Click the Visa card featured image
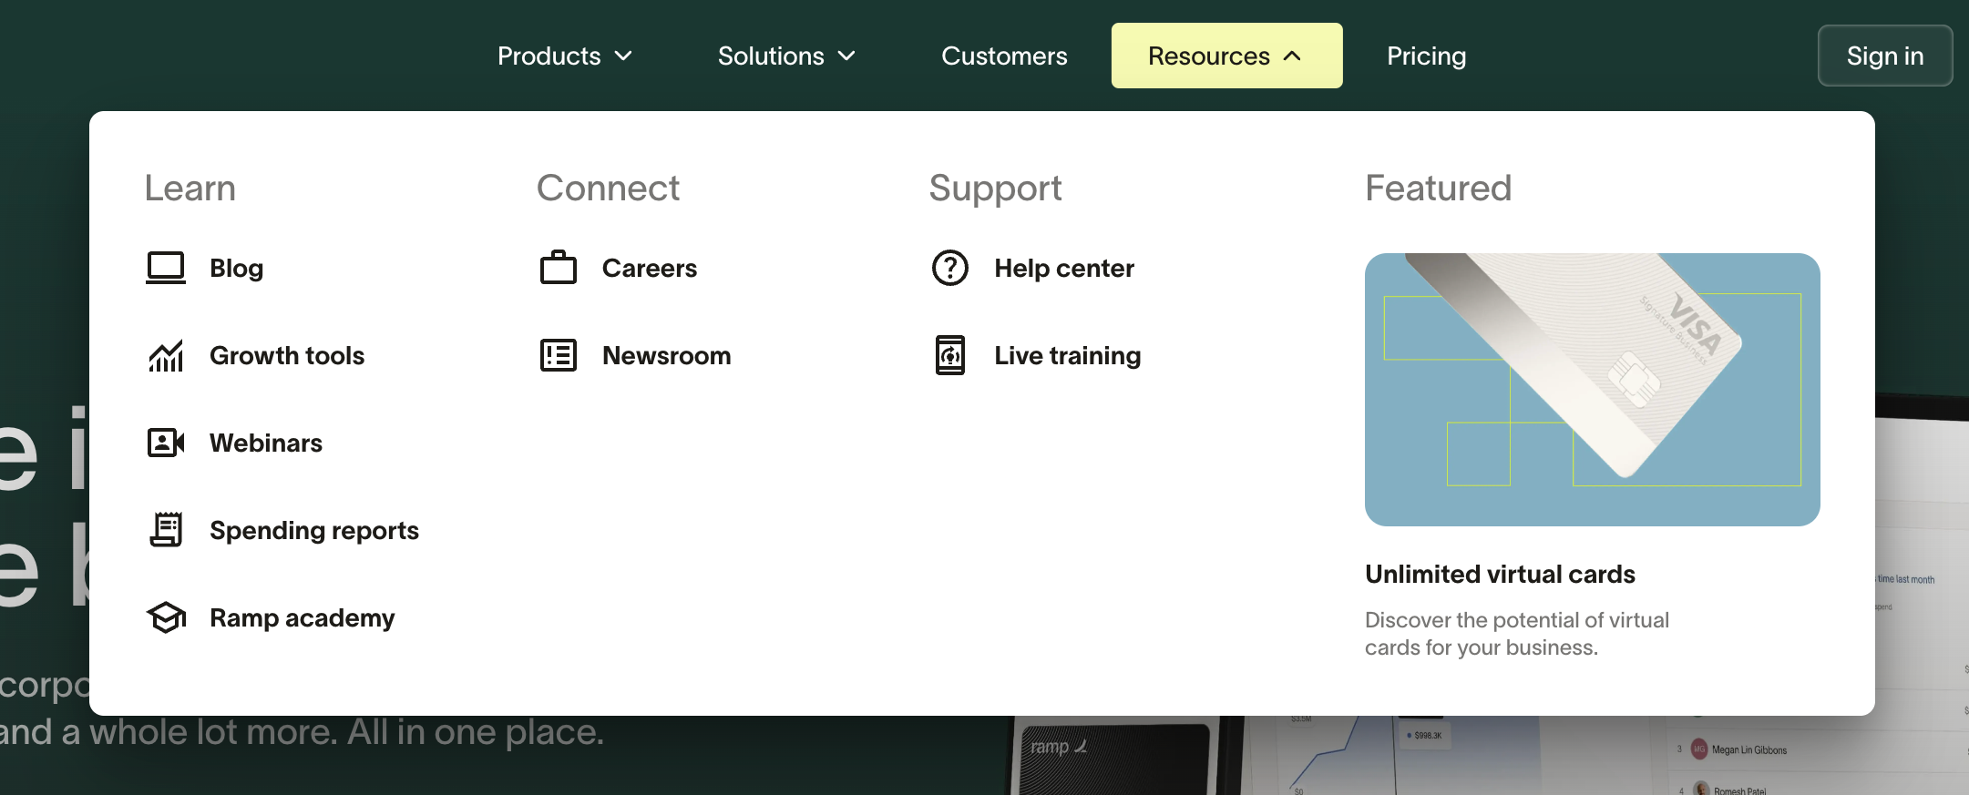Screen dimensions: 1969x795 [1592, 390]
